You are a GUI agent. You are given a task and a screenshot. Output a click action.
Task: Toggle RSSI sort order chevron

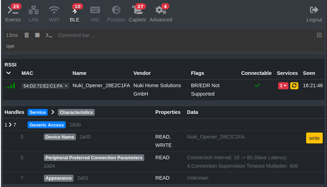(8, 73)
